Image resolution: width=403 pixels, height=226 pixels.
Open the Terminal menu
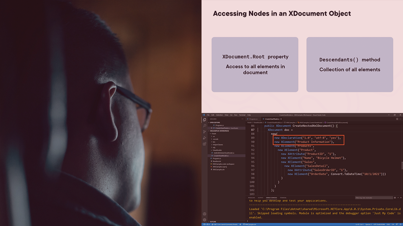point(242,115)
